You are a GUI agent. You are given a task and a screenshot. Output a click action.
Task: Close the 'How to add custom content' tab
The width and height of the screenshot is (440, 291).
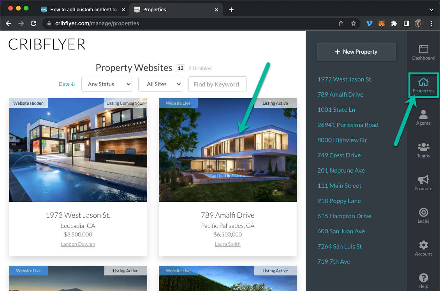click(x=123, y=10)
